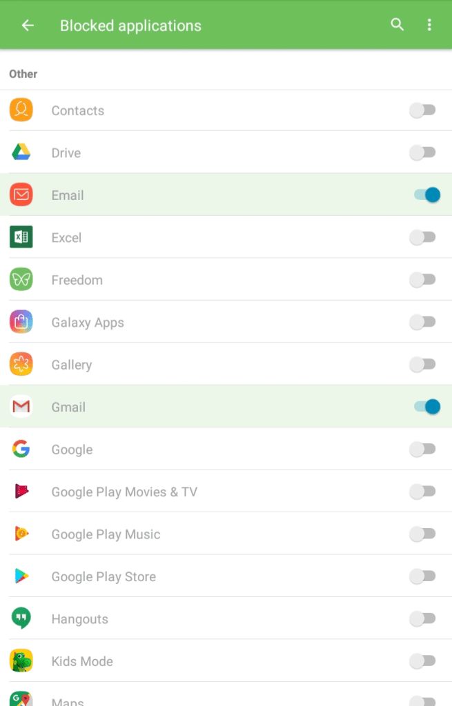Disable blocking for Email
This screenshot has width=452, height=706.
(x=423, y=194)
